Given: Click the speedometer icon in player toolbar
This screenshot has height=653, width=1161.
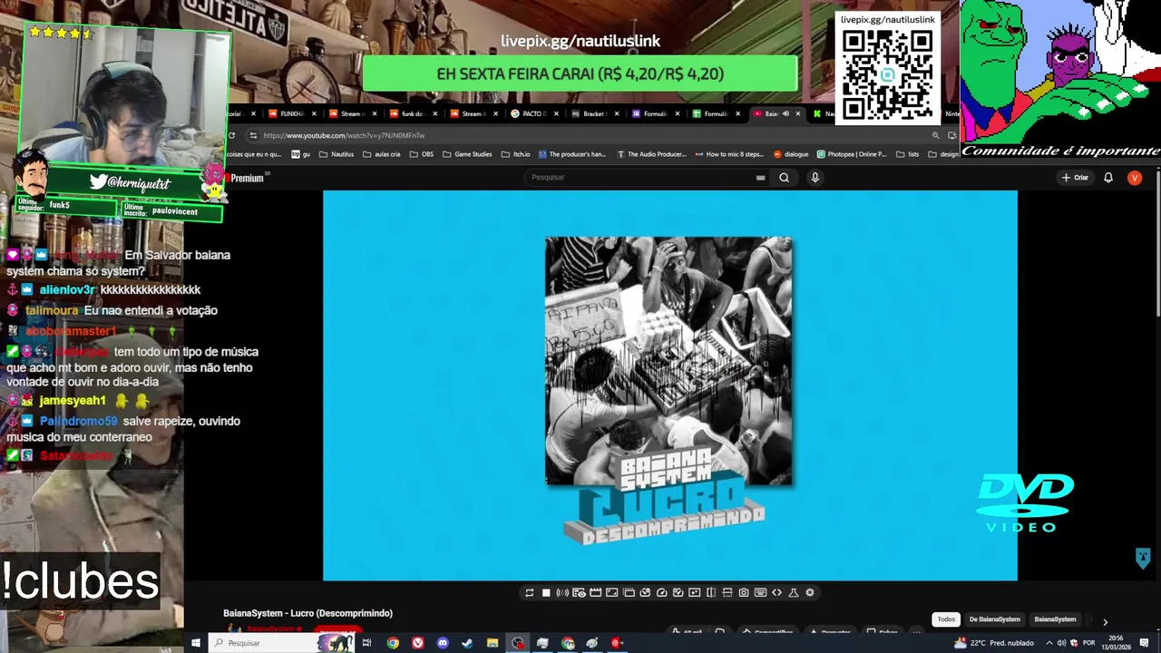Looking at the screenshot, I should pyautogui.click(x=661, y=593).
